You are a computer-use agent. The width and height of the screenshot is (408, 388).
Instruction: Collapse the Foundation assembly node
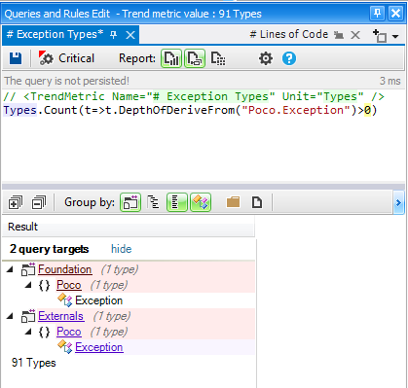point(10,269)
